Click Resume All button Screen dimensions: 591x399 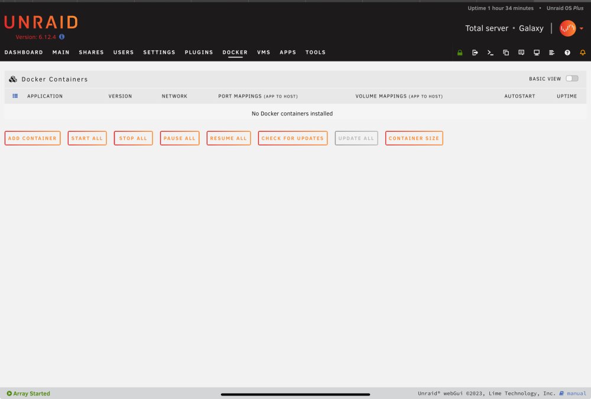tap(228, 138)
